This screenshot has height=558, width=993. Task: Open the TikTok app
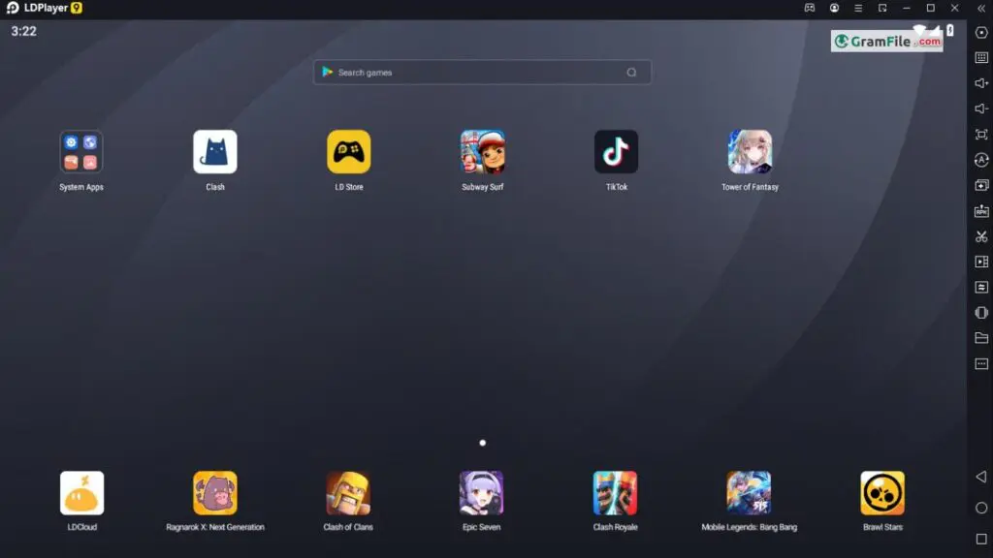(616, 152)
